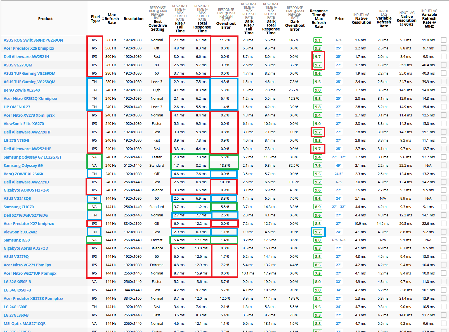Open the ViewSonic XG2402 product link

pos(20,232)
